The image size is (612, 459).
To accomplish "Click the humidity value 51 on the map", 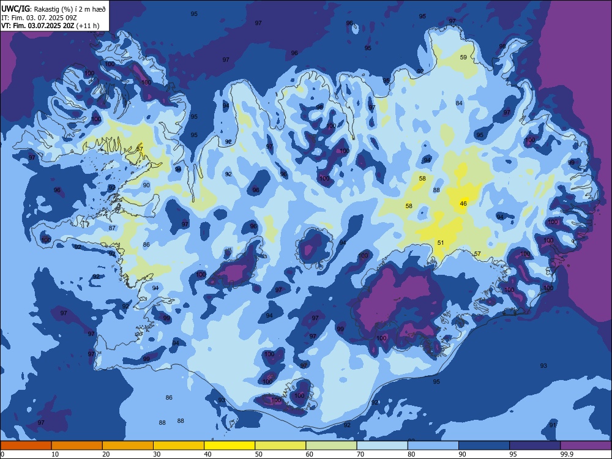I will coord(441,242).
